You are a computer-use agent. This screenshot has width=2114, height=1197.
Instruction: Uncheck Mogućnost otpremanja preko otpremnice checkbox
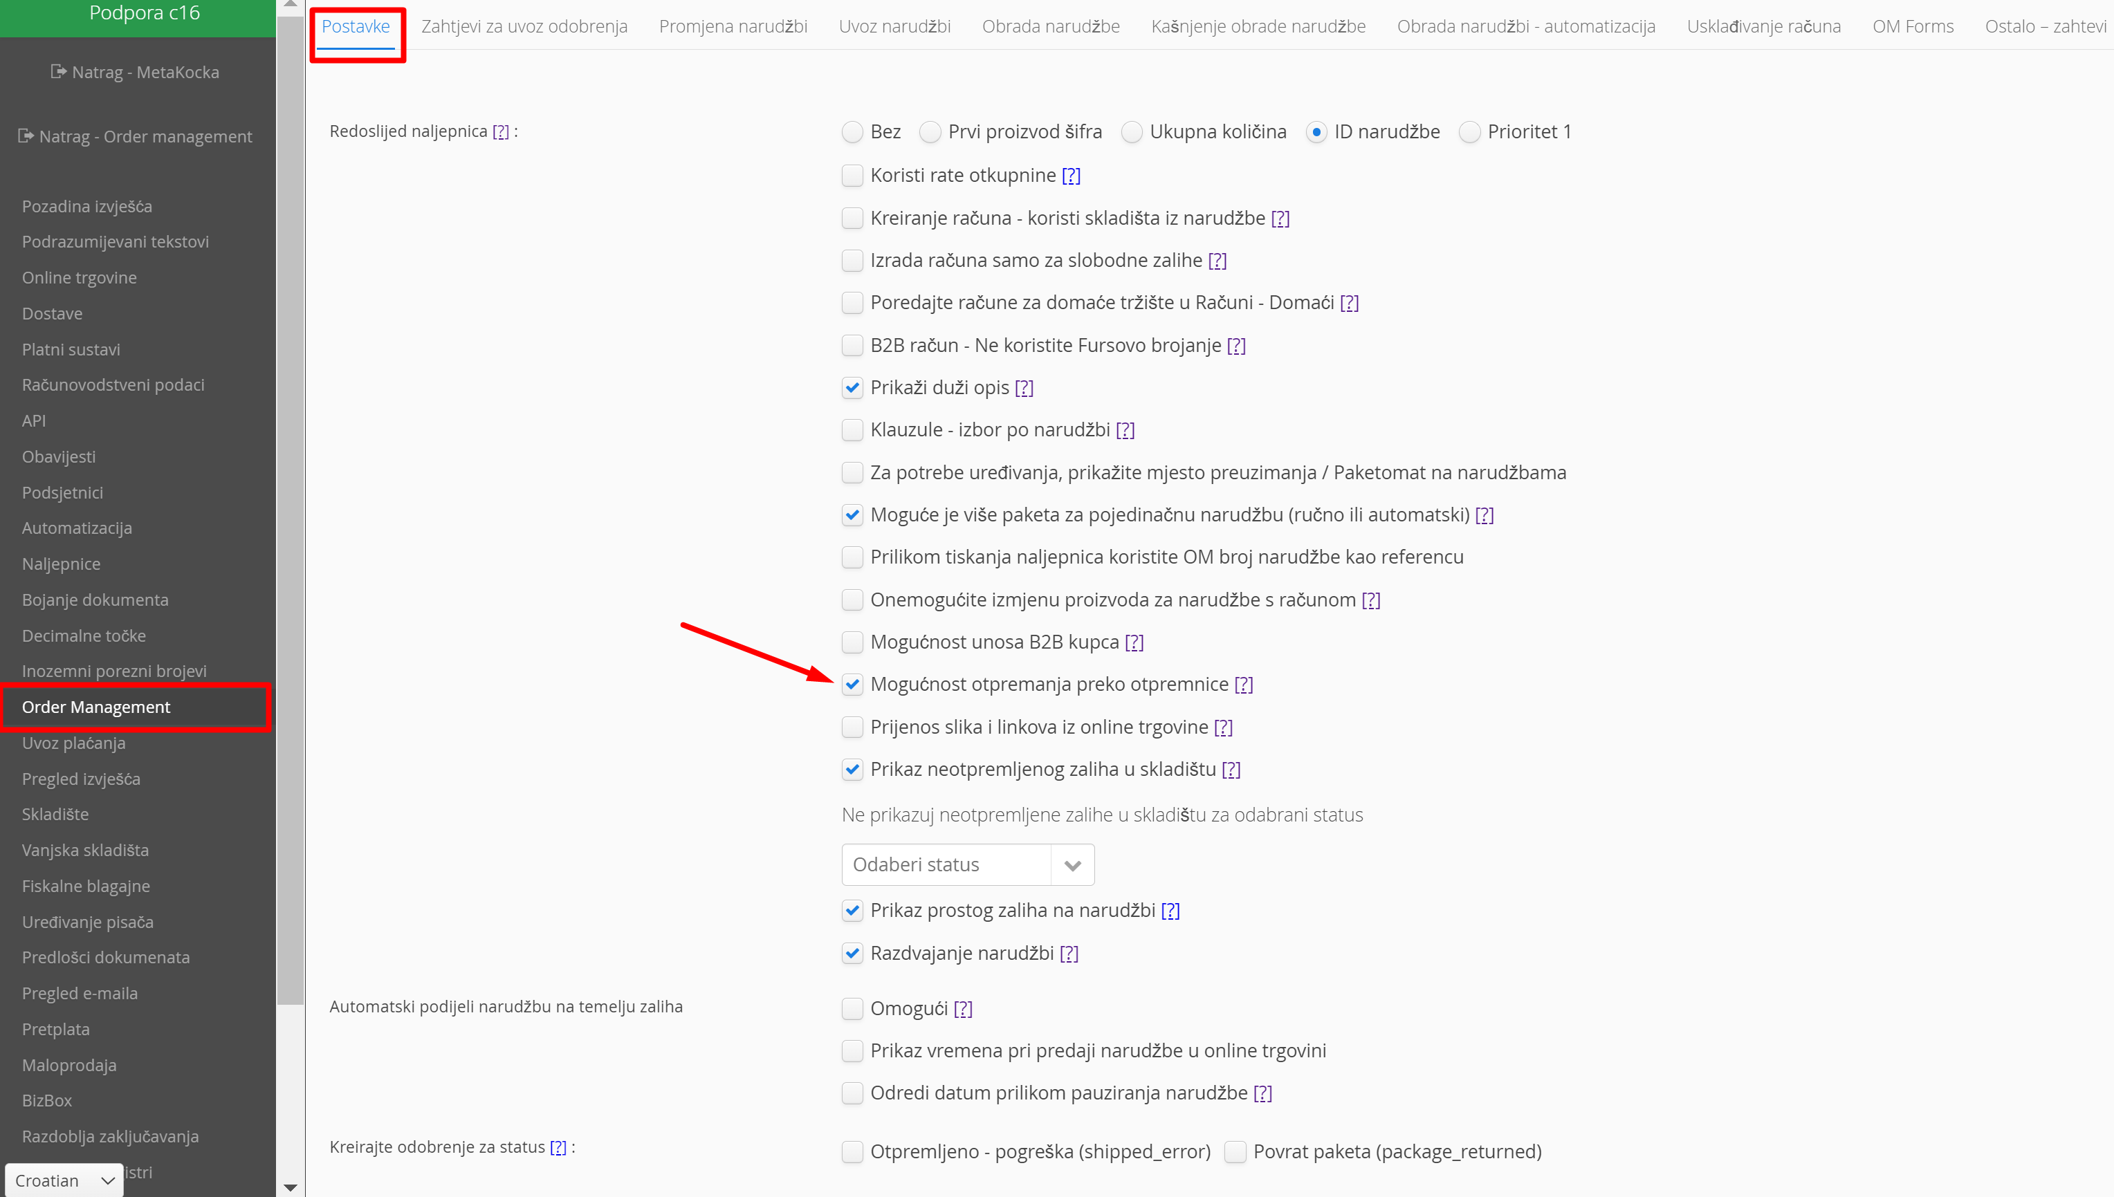pyautogui.click(x=852, y=685)
